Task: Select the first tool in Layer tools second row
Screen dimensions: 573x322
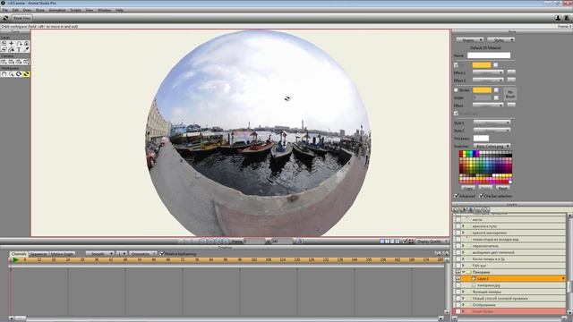Action: point(4,49)
